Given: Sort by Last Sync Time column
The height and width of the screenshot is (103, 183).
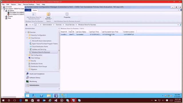Looking at the screenshot, I should (95, 32).
